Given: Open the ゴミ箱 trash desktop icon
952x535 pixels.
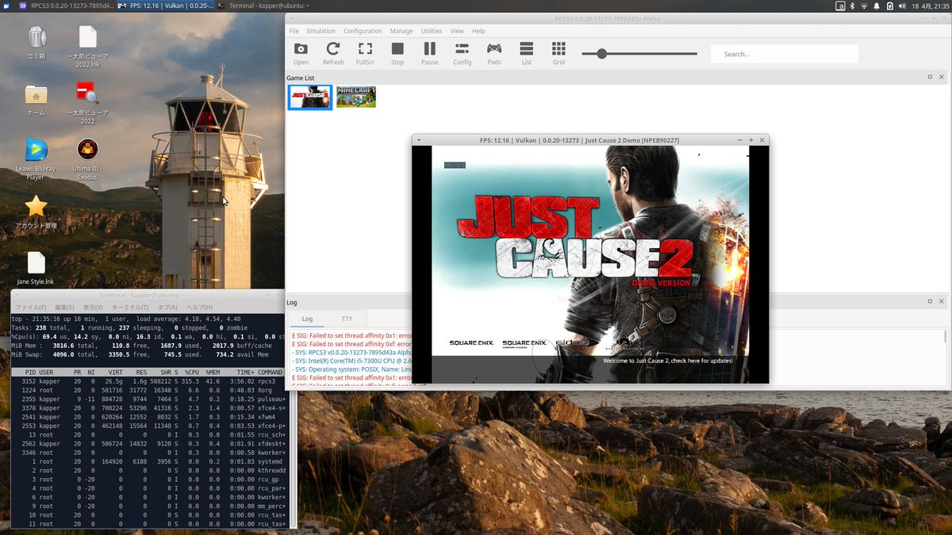Looking at the screenshot, I should [x=36, y=43].
